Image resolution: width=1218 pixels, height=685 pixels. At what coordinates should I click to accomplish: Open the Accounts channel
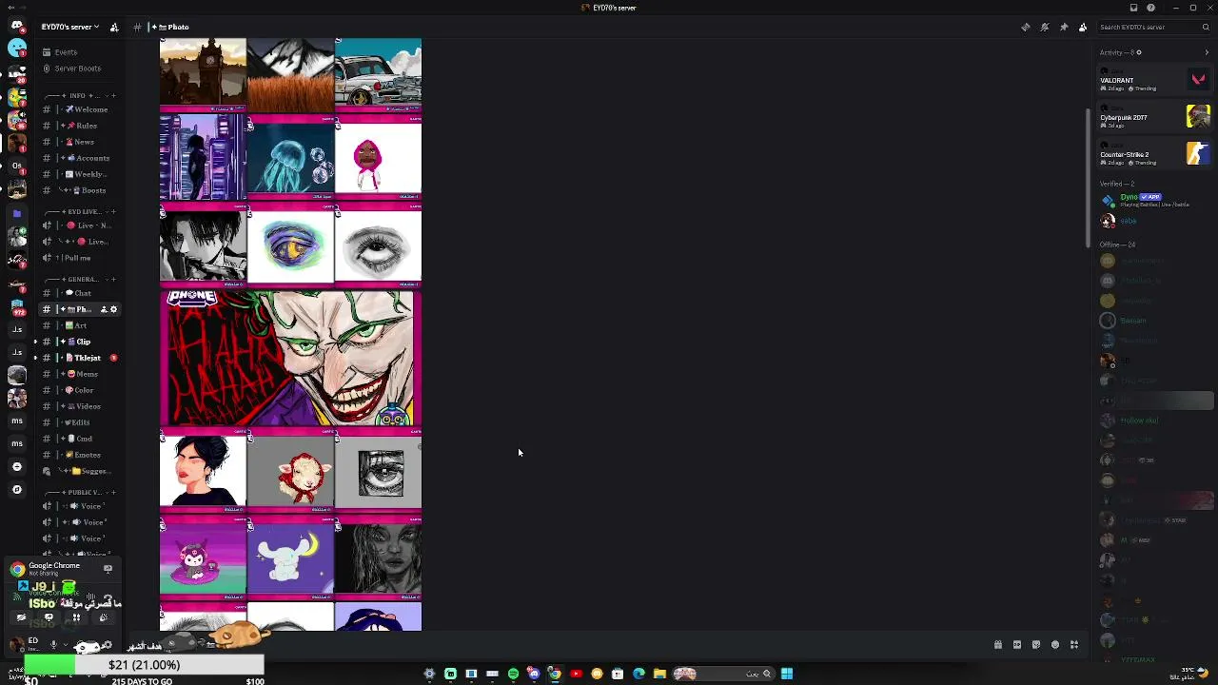pos(80,158)
